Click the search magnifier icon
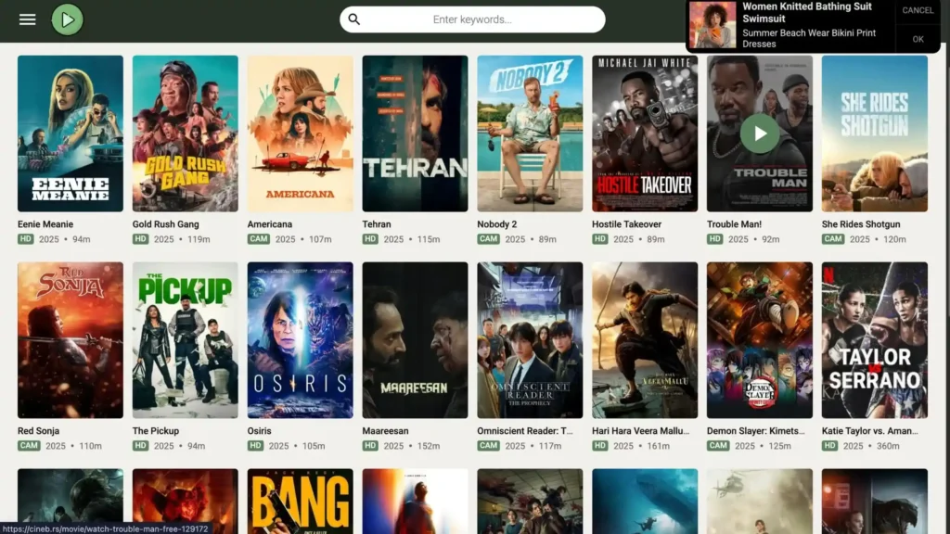Viewport: 950px width, 534px height. point(354,19)
